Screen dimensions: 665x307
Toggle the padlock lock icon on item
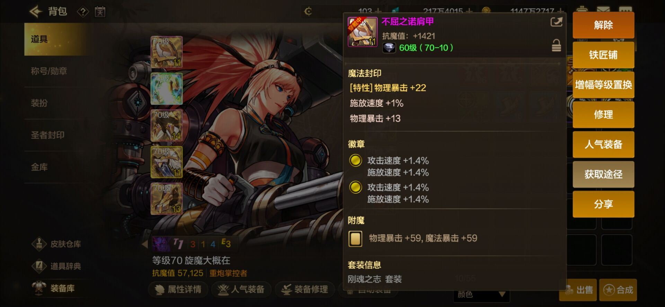tap(556, 45)
